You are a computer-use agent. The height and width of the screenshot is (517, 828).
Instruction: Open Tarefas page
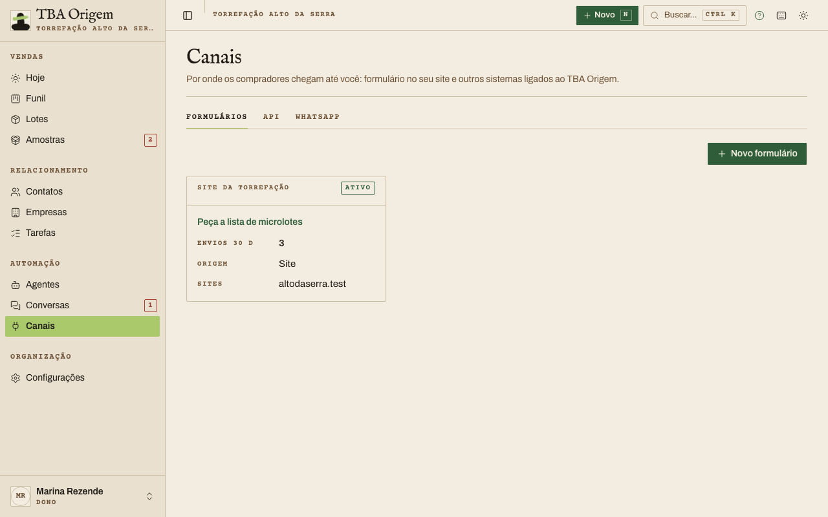pyautogui.click(x=82, y=233)
